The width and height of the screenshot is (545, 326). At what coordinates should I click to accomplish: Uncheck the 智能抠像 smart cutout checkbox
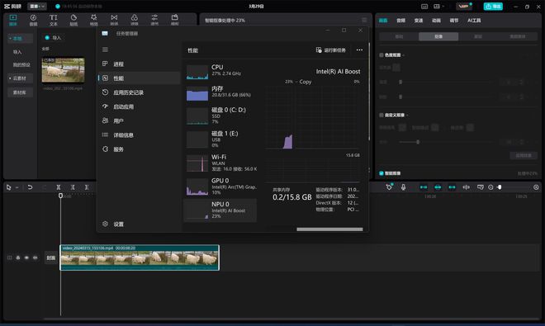(381, 173)
